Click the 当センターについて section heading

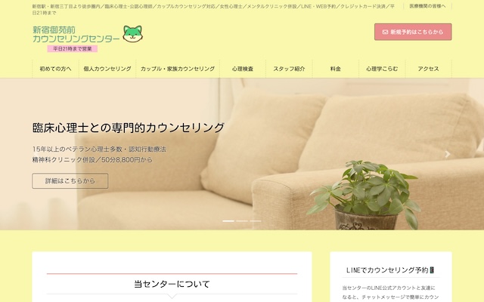point(172,284)
